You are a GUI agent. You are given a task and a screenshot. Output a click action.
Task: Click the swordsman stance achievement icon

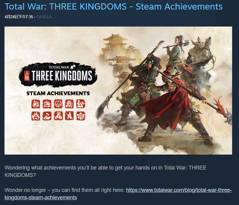69,116
